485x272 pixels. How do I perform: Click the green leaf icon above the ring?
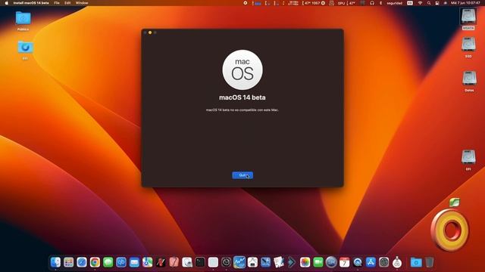pos(455,202)
